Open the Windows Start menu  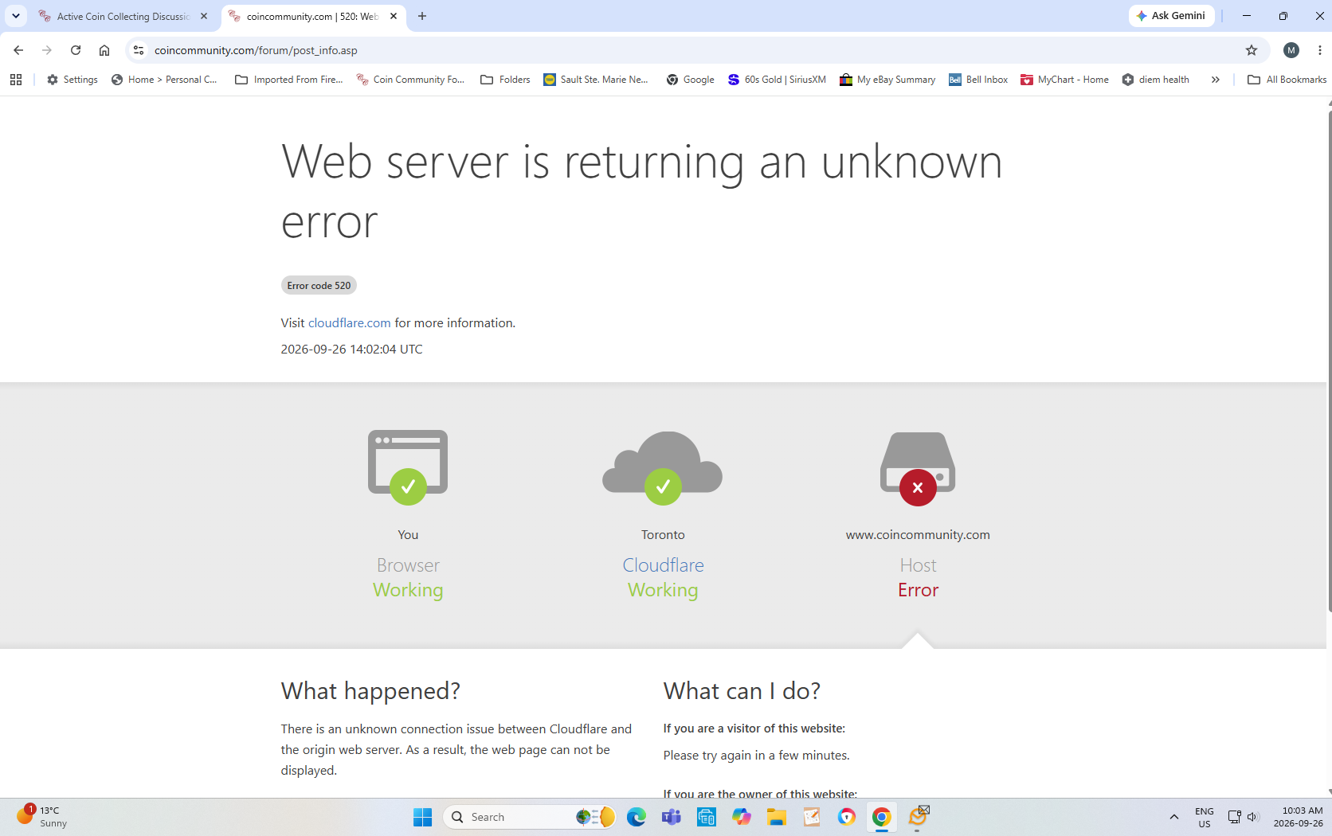(x=422, y=817)
